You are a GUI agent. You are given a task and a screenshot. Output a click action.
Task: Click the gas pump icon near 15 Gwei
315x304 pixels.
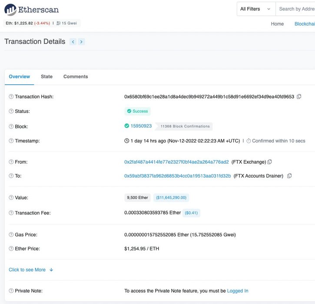point(58,23)
